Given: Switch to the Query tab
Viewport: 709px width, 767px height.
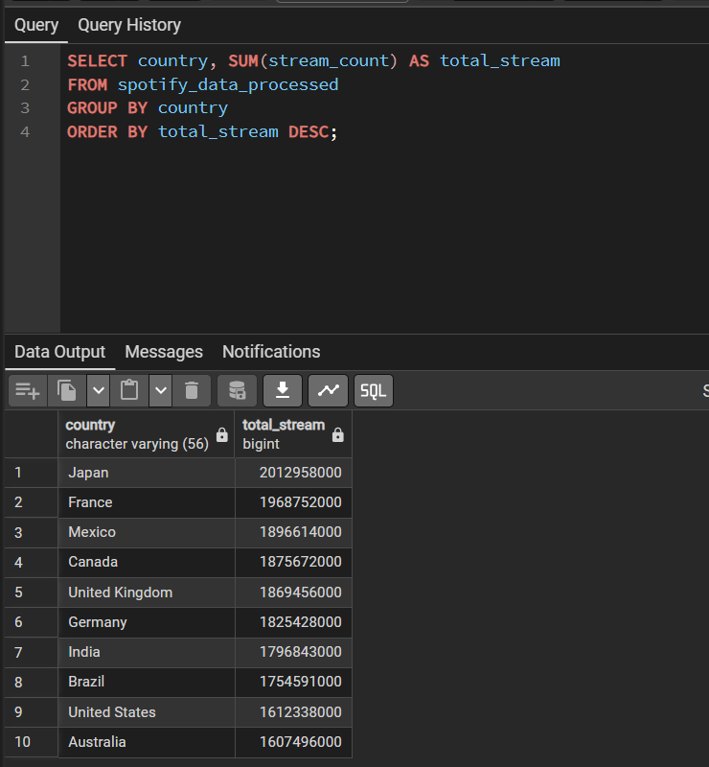Looking at the screenshot, I should click(x=36, y=25).
